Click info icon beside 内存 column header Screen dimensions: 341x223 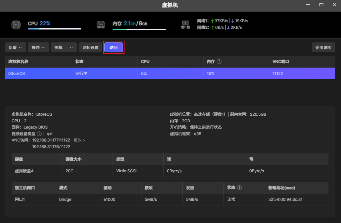coord(219,62)
